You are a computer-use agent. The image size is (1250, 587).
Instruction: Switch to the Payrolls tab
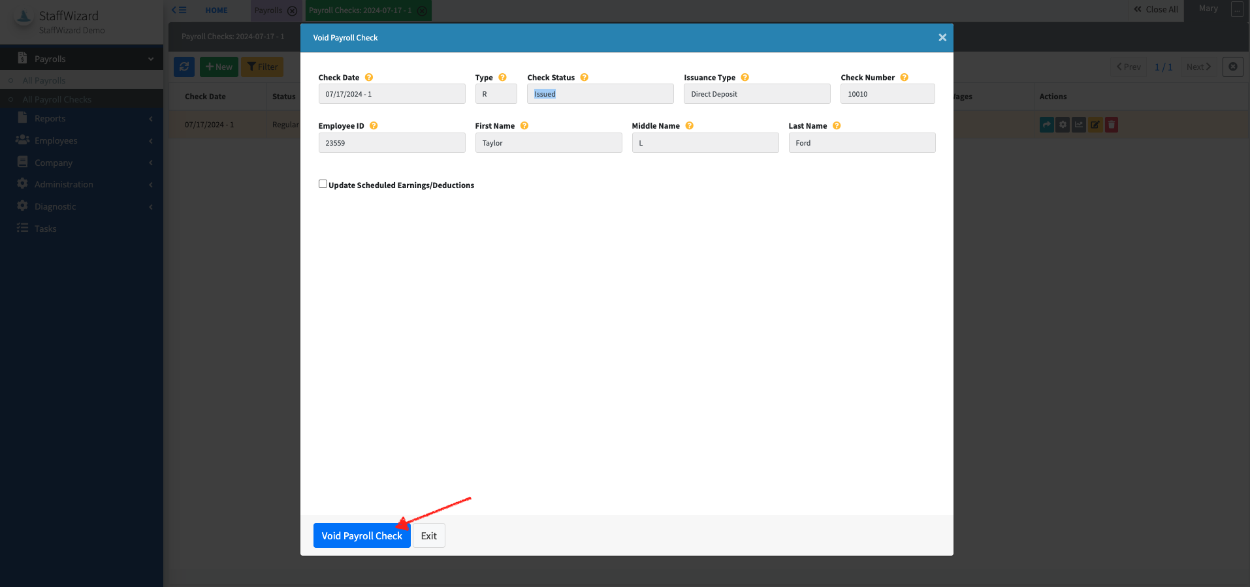pyautogui.click(x=268, y=10)
